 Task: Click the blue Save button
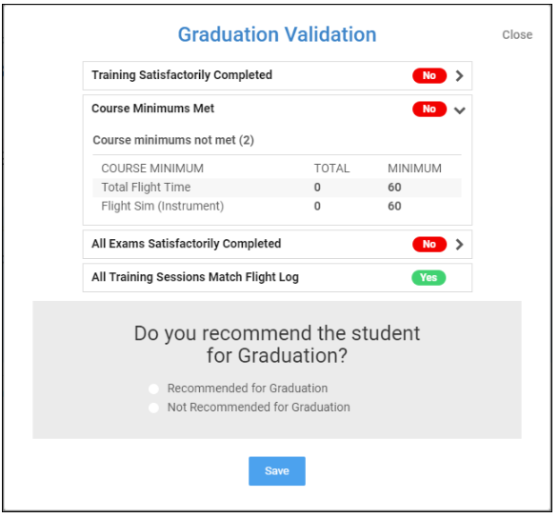pyautogui.click(x=277, y=471)
